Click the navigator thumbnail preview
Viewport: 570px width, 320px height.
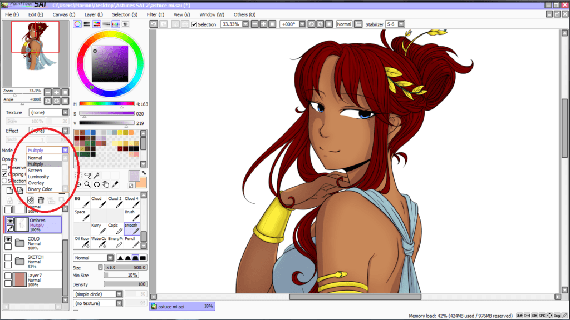(35, 54)
